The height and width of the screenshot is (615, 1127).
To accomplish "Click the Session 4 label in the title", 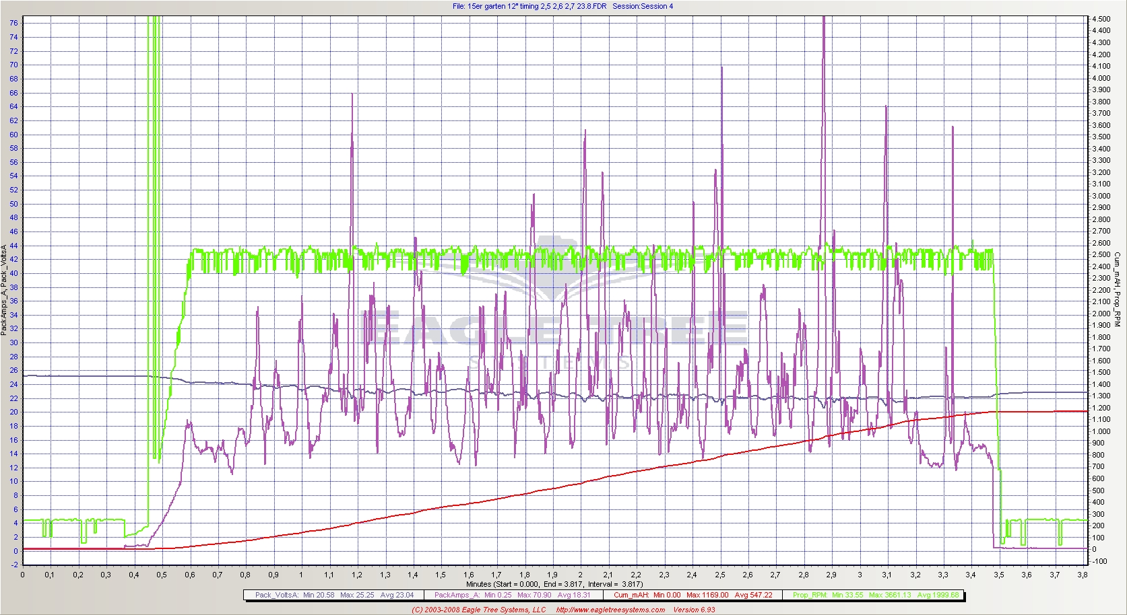I will (643, 6).
